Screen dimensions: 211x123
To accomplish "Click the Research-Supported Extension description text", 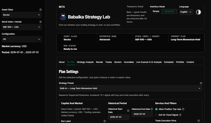I will pyautogui.click(x=104, y=95).
